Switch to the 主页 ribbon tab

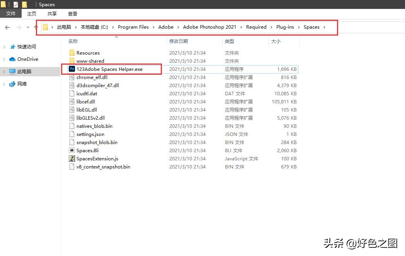(31, 14)
